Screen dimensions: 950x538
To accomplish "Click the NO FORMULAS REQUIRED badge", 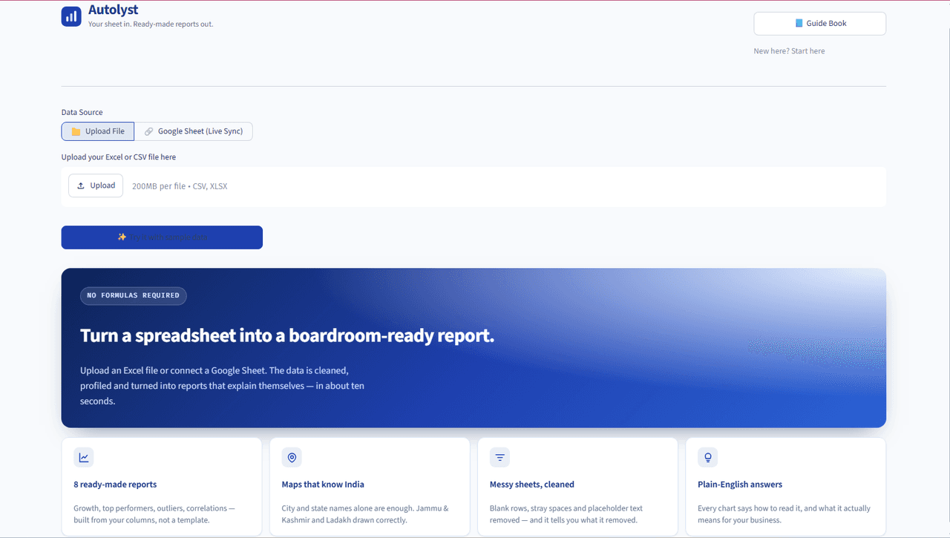I will tap(134, 295).
